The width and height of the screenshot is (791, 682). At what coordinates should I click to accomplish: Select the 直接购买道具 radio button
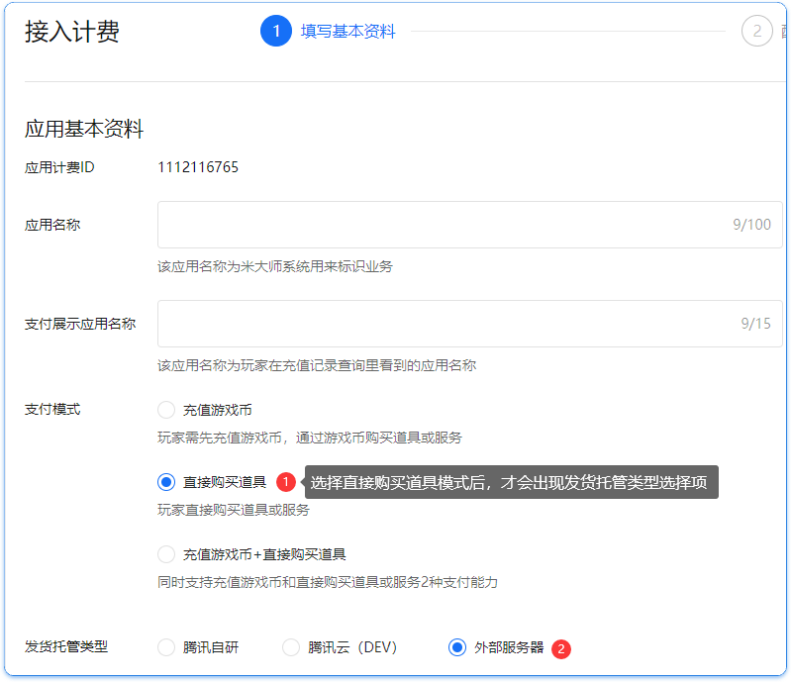pos(166,482)
